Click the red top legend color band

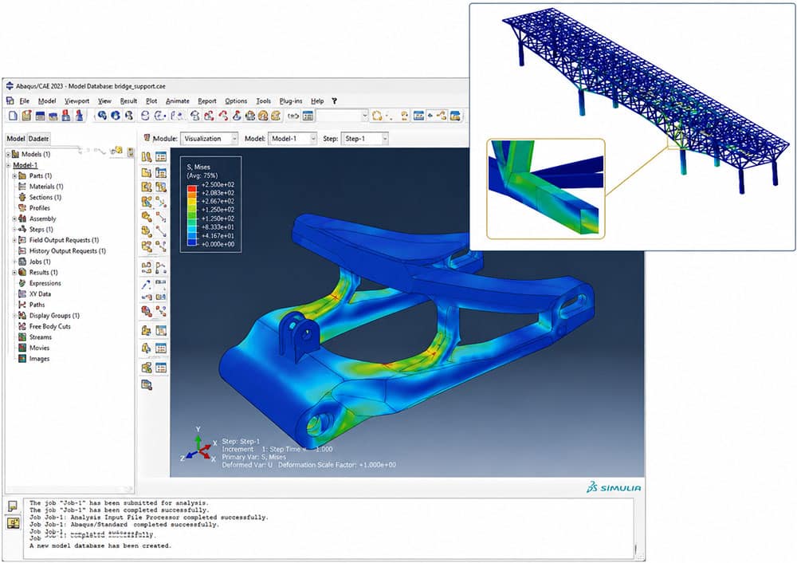tap(191, 189)
